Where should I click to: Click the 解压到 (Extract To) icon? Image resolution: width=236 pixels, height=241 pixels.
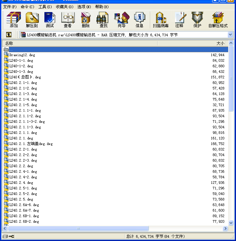(32, 20)
